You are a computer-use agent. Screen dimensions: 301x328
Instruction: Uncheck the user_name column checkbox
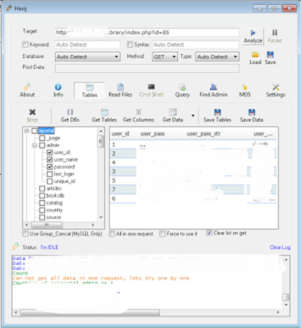49,160
